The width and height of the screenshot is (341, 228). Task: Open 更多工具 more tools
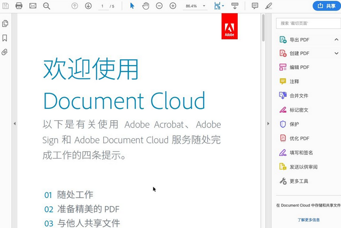tap(294, 181)
